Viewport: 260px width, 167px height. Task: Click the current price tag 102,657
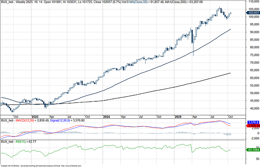click(253, 13)
